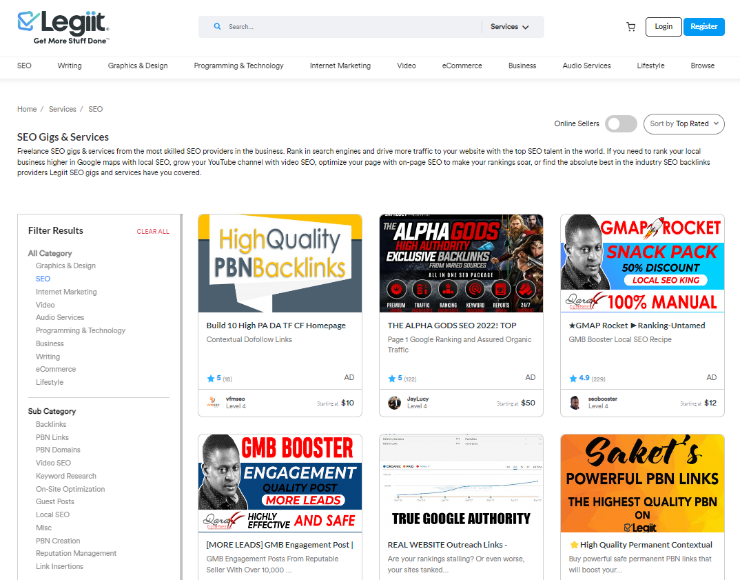The image size is (740, 580).
Task: Open GMB Booster Engagement thumbnail
Action: (280, 483)
